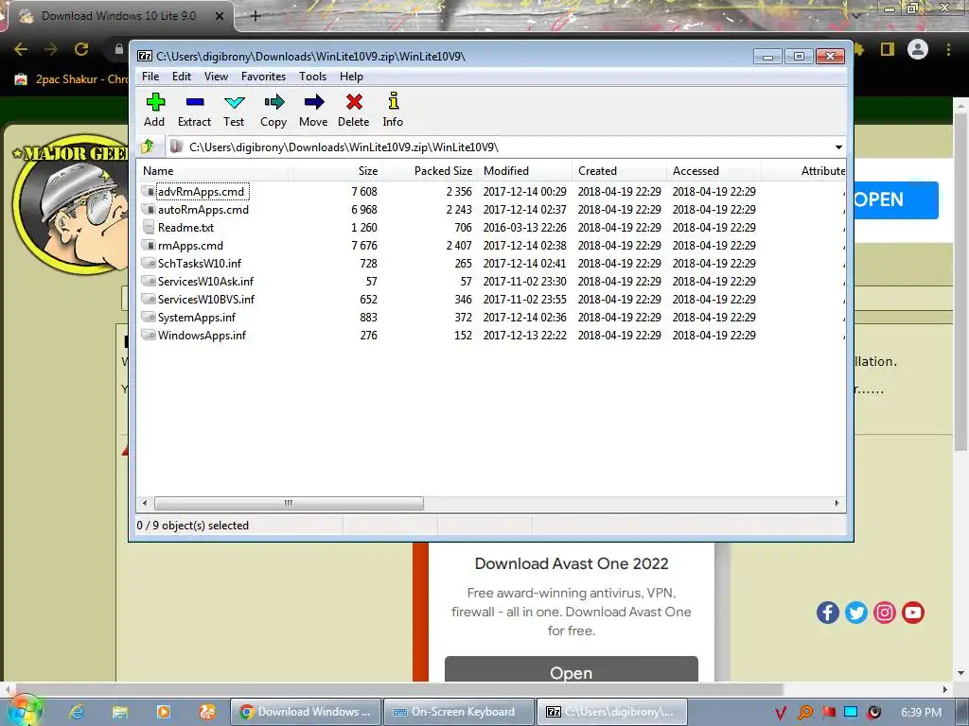Click the red Delete toolbar icon

click(354, 102)
